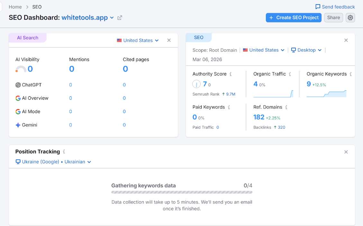Viewport: 363px width, 226px height.
Task: Expand Ukraine (Google) Ukrainian location dropdown
Action: (x=54, y=162)
